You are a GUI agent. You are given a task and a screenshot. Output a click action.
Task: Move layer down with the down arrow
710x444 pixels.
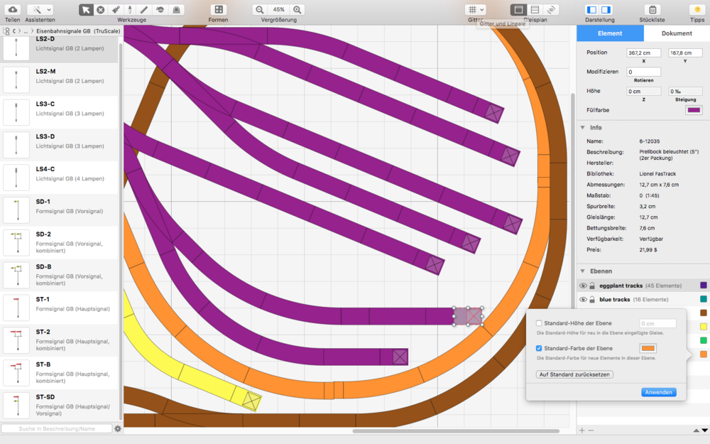[x=704, y=431]
